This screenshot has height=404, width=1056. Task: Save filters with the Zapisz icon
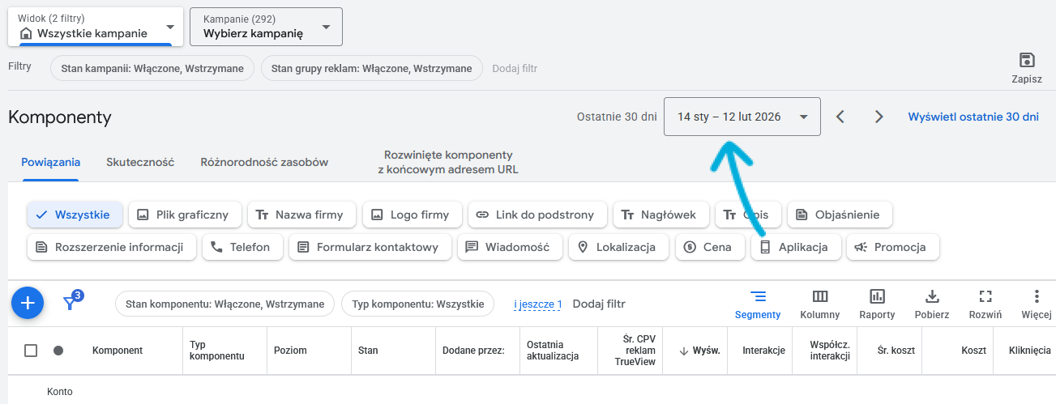(x=1026, y=68)
